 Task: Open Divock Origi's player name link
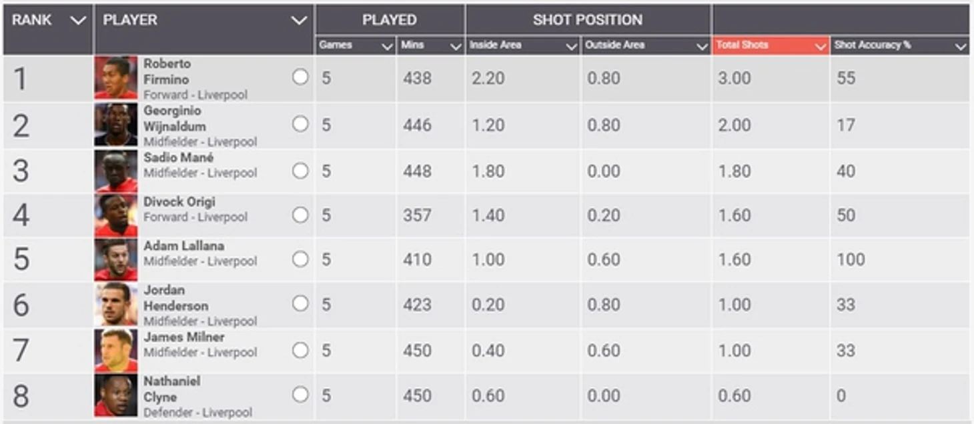[x=179, y=201]
